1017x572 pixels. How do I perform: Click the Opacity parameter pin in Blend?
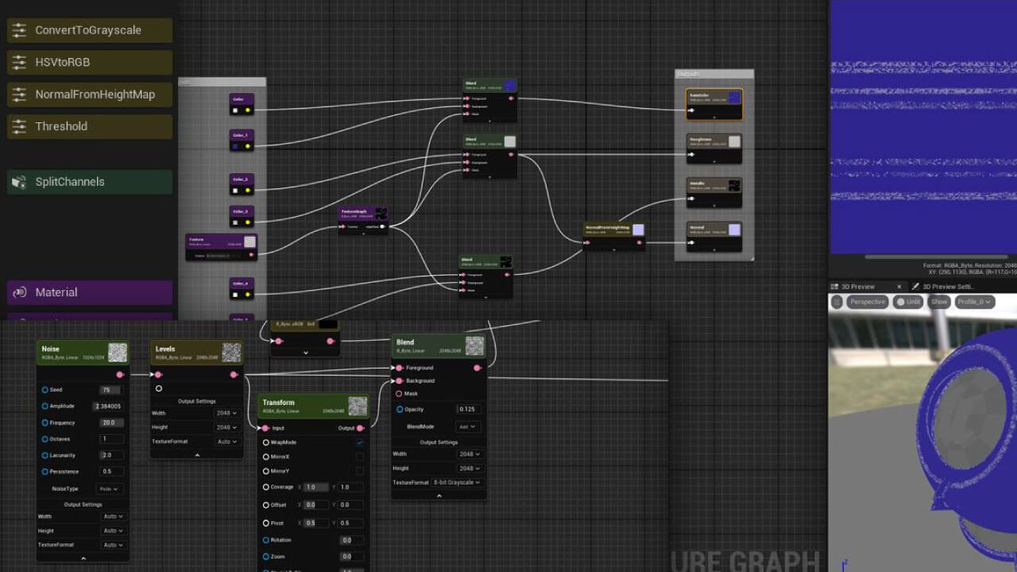399,409
